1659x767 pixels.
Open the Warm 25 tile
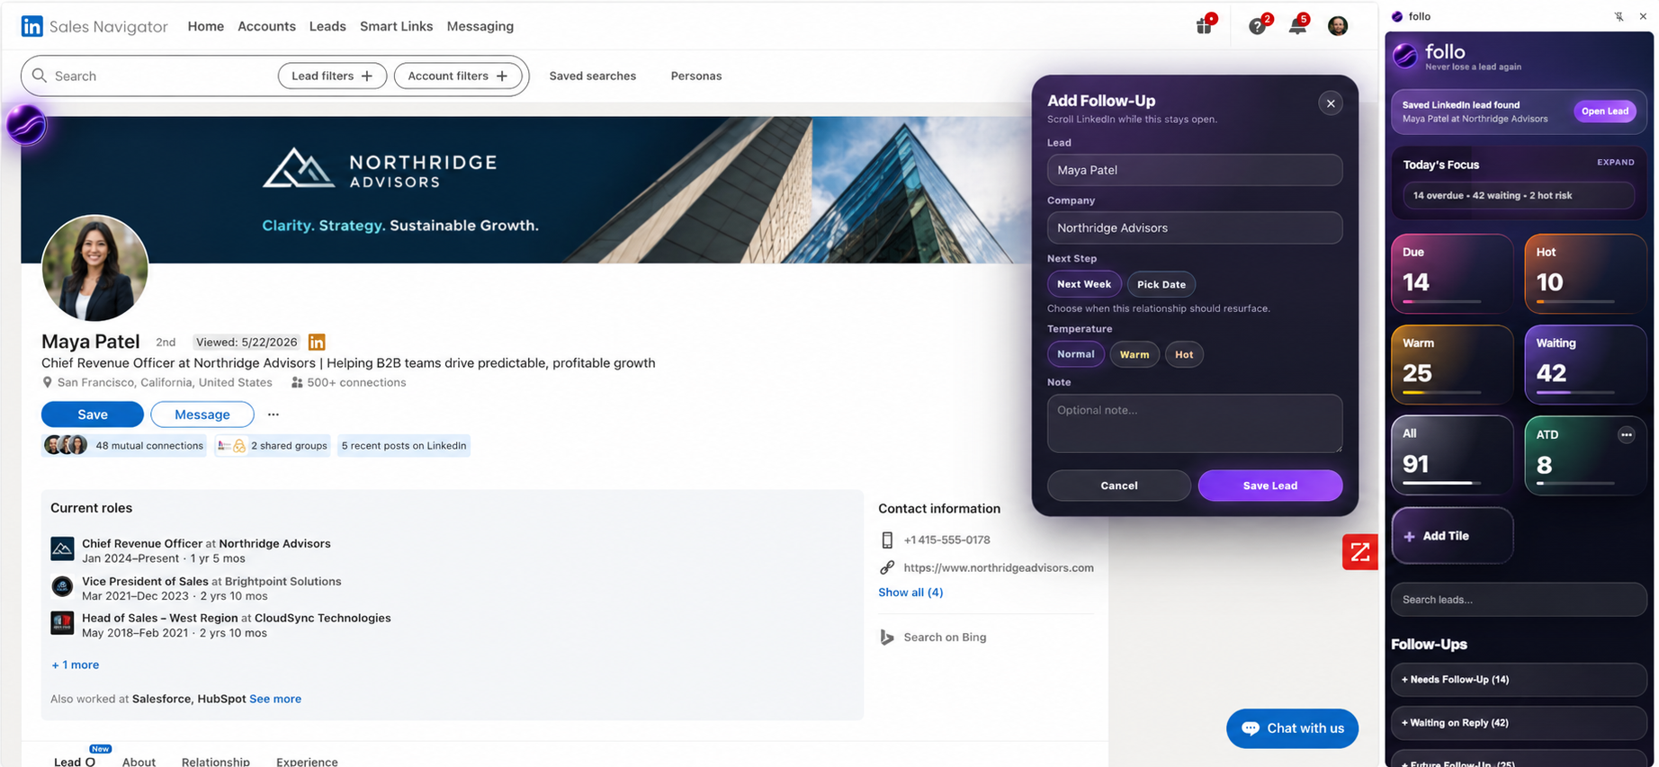point(1452,364)
